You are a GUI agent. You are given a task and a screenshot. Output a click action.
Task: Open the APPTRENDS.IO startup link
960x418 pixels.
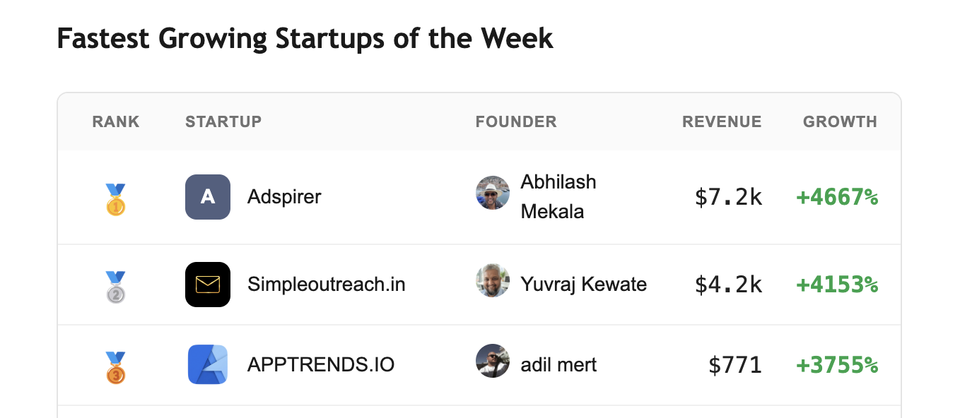320,365
